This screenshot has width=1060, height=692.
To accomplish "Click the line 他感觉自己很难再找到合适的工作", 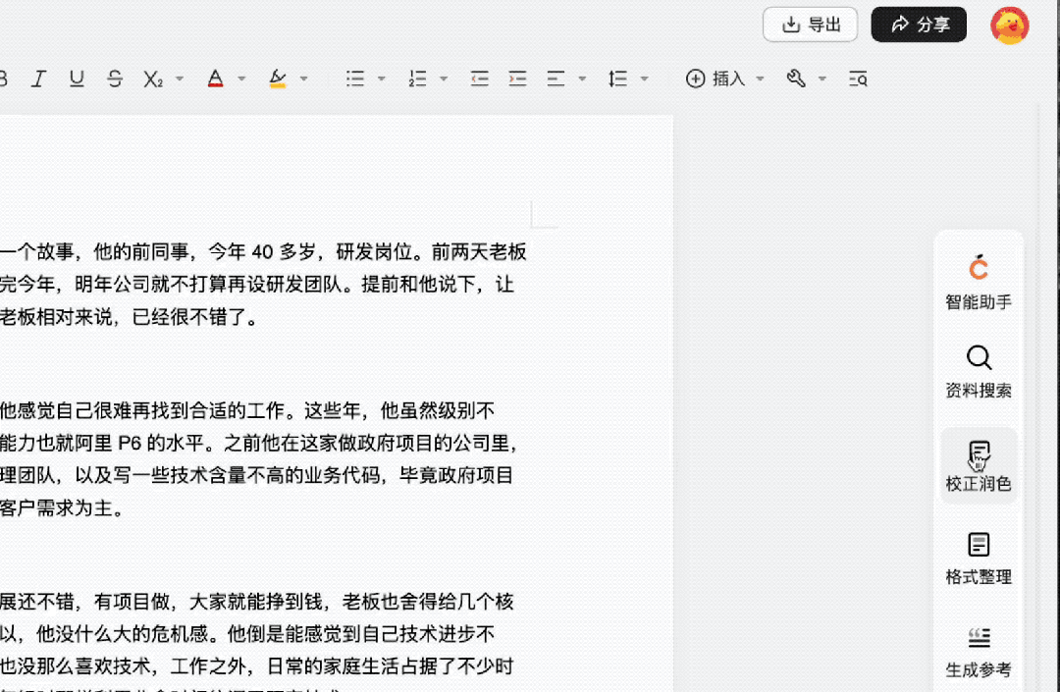I will [146, 411].
